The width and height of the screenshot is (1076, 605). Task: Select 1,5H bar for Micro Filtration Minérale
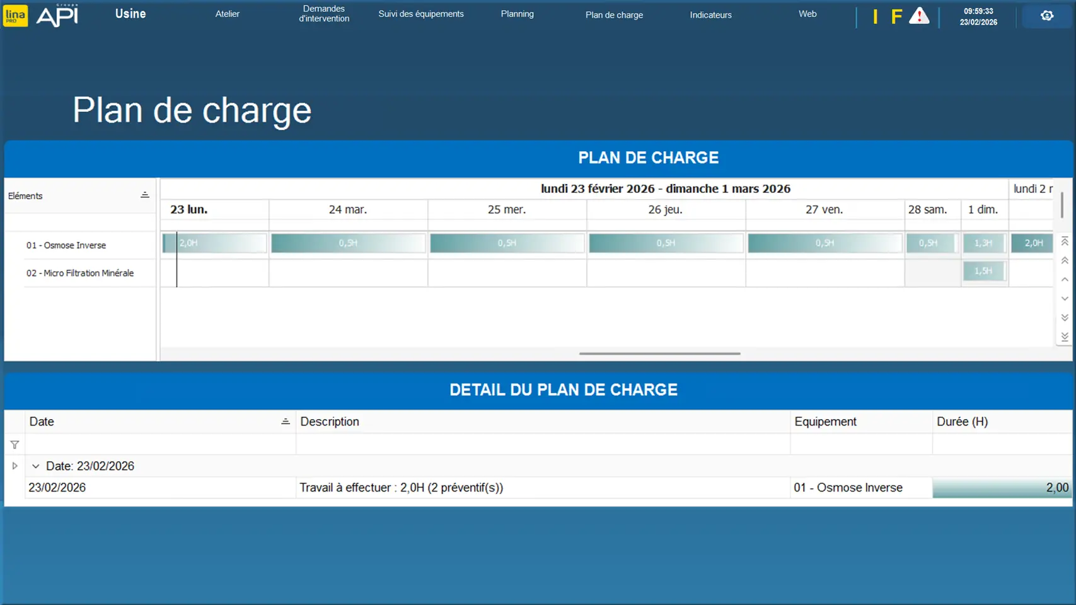(x=983, y=271)
